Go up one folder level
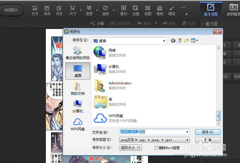This screenshot has height=163, width=240. tap(180, 40)
